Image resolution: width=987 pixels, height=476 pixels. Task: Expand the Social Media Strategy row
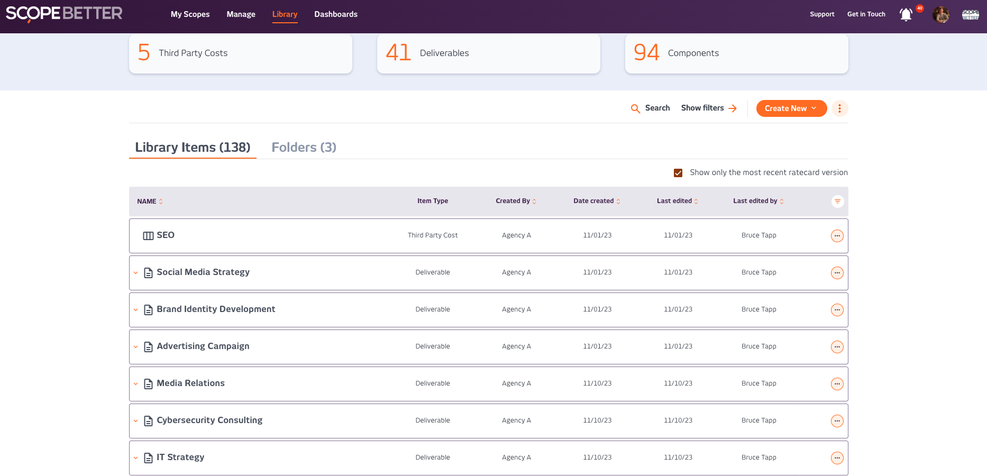tap(136, 273)
